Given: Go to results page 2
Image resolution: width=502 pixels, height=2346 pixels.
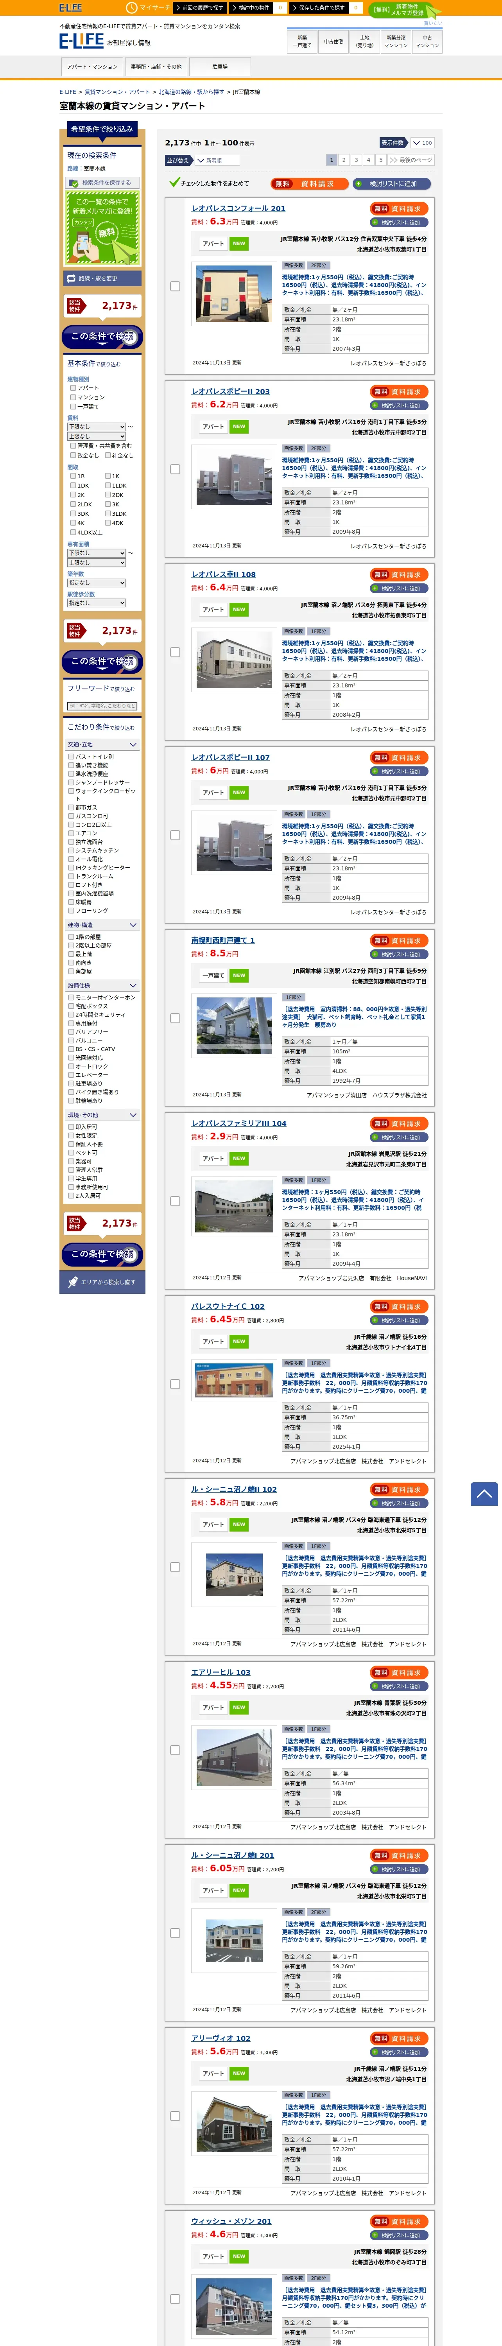Looking at the screenshot, I should point(344,160).
